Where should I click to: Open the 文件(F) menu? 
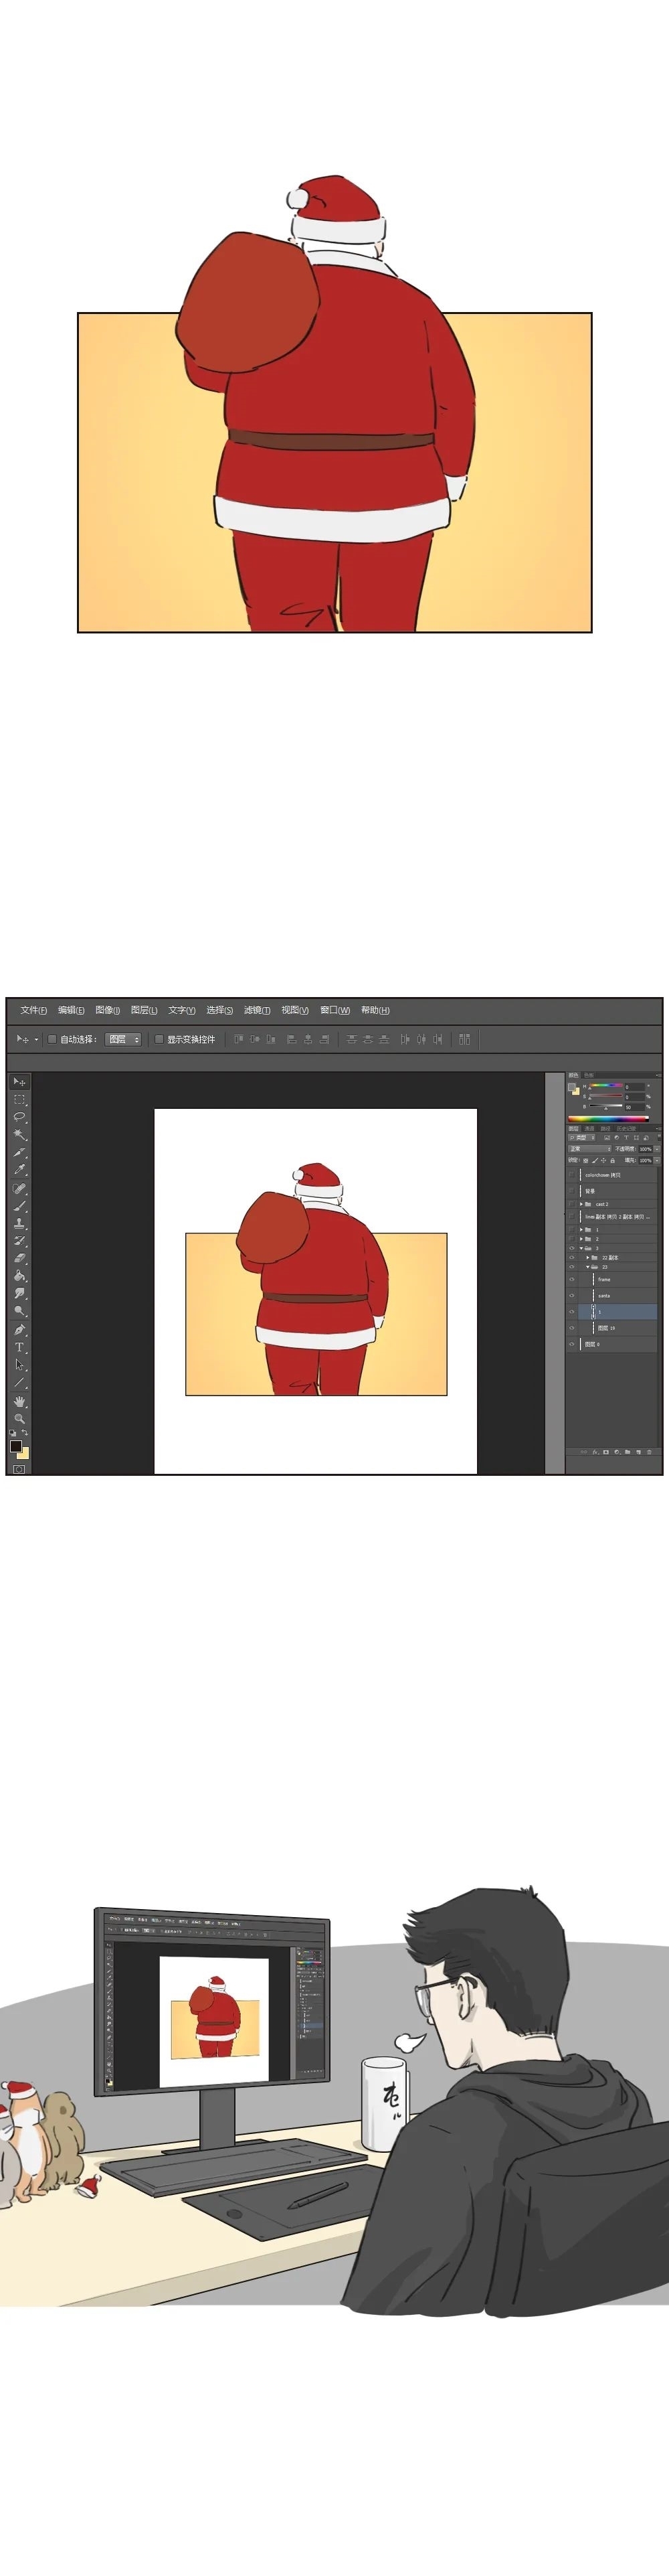(x=34, y=1010)
